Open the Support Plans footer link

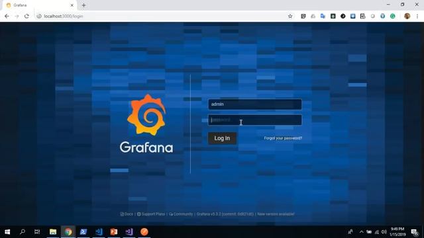151,214
